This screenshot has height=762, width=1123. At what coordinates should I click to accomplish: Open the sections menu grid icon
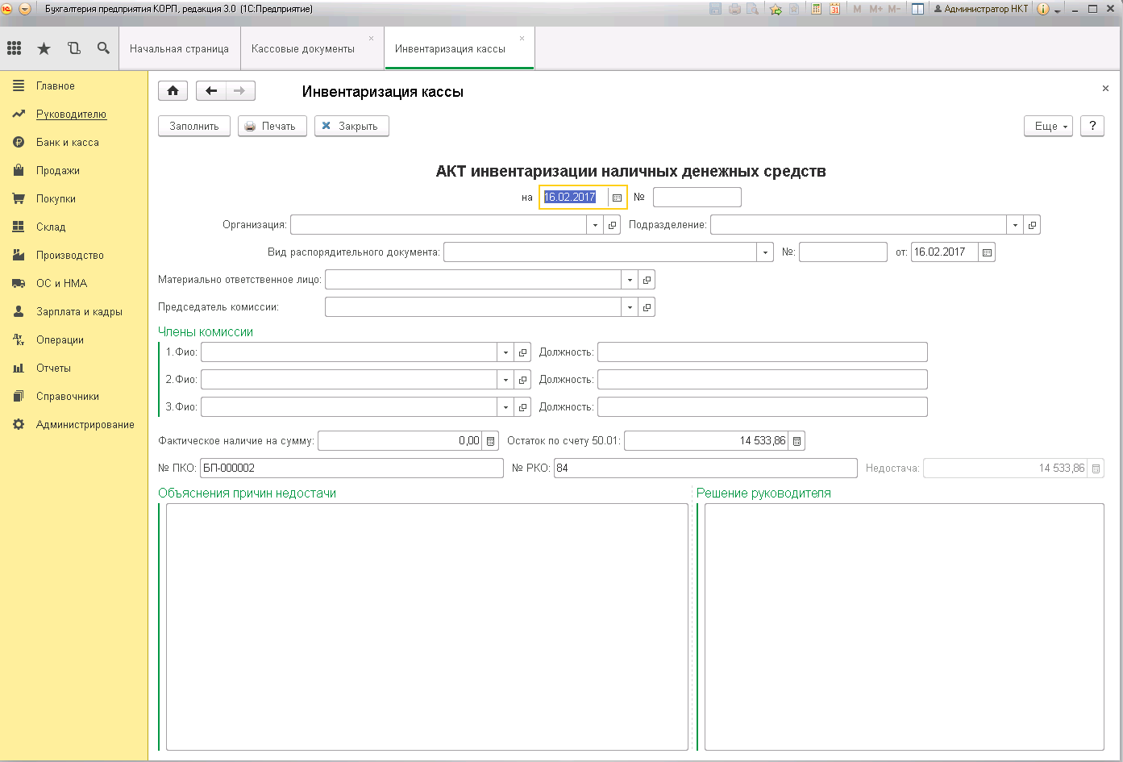click(15, 48)
